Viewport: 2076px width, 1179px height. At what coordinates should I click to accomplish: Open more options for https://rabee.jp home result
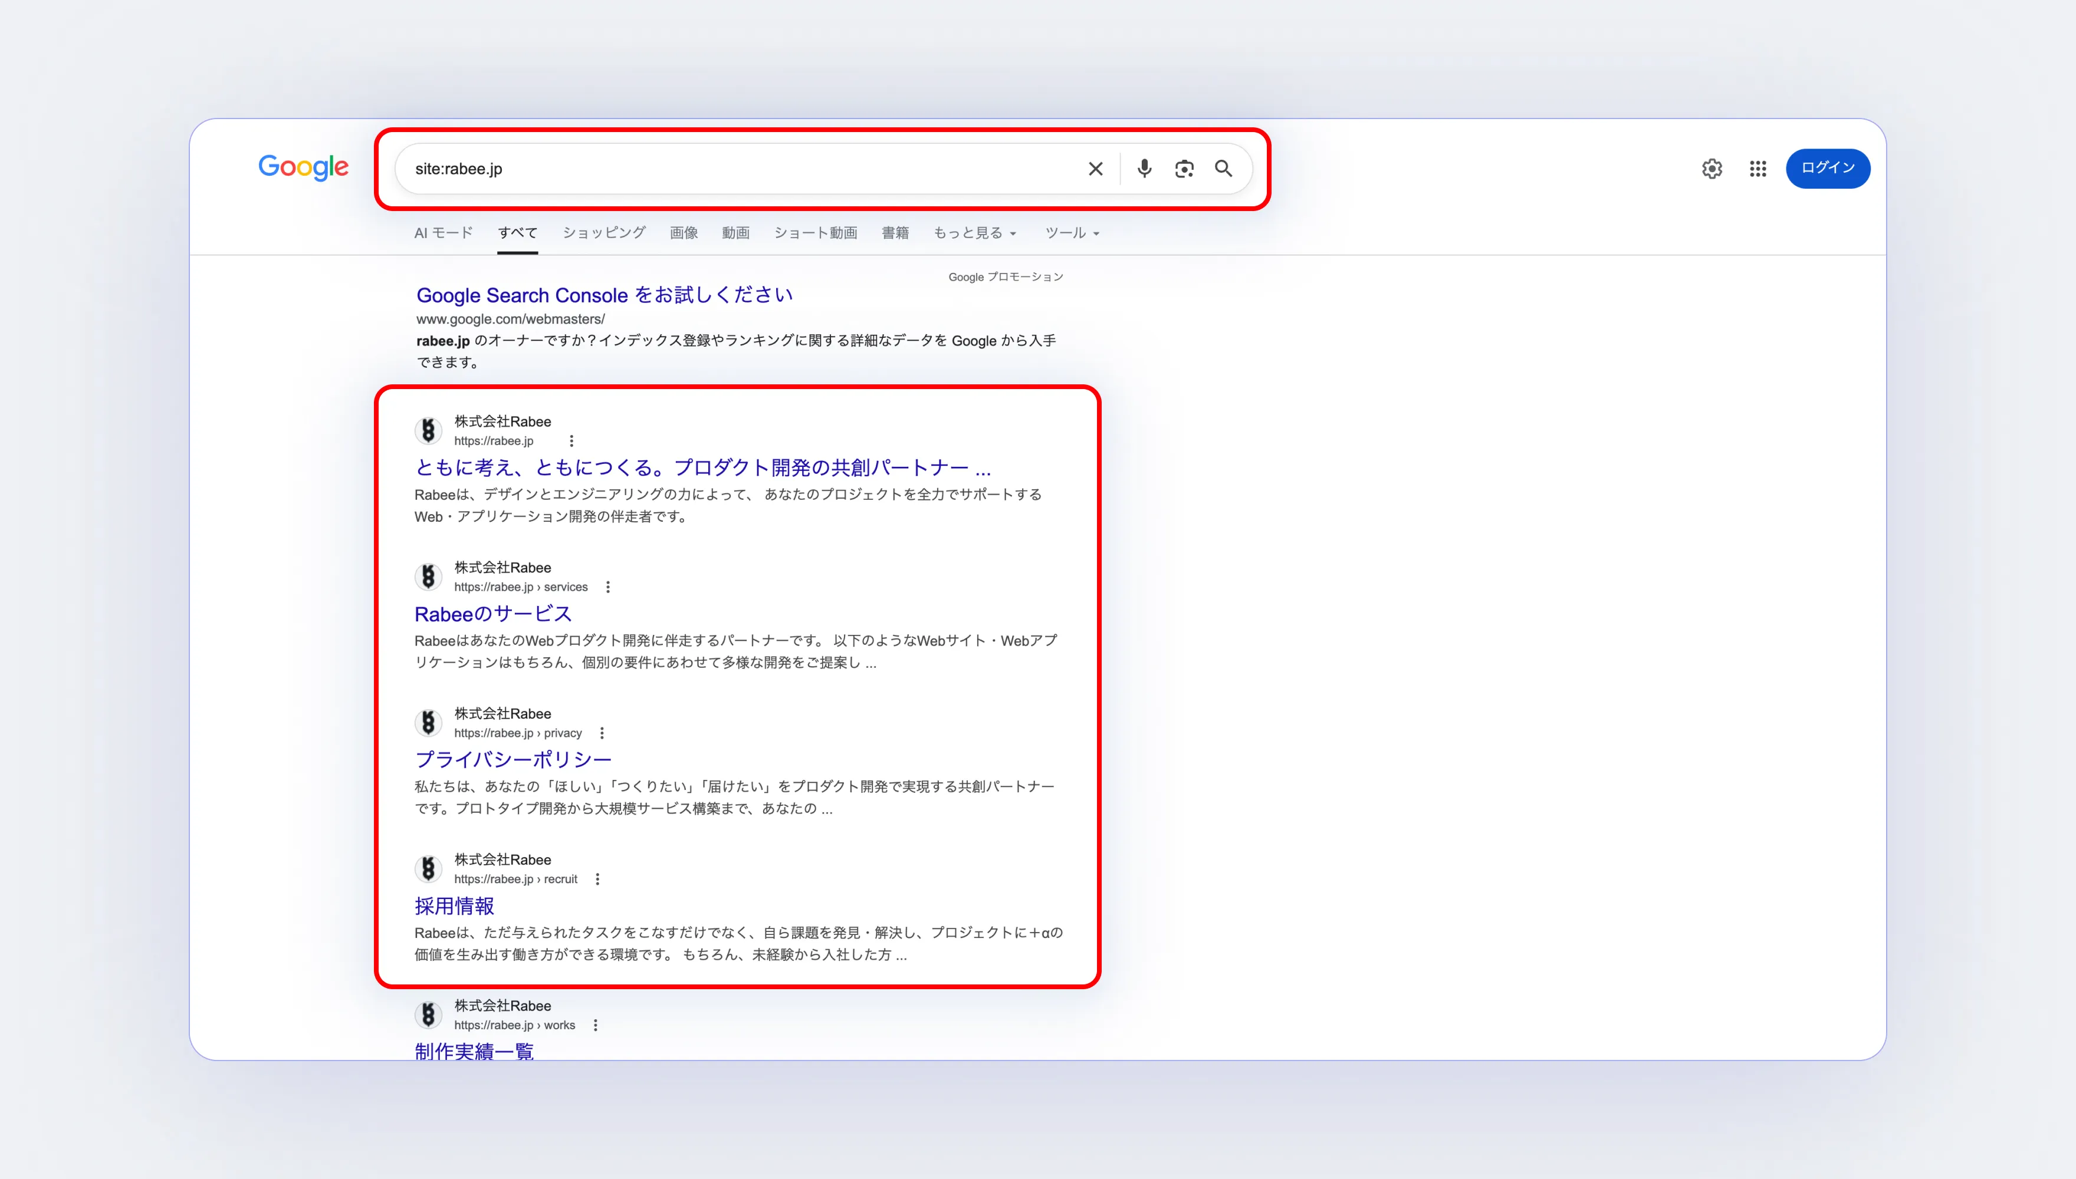571,440
